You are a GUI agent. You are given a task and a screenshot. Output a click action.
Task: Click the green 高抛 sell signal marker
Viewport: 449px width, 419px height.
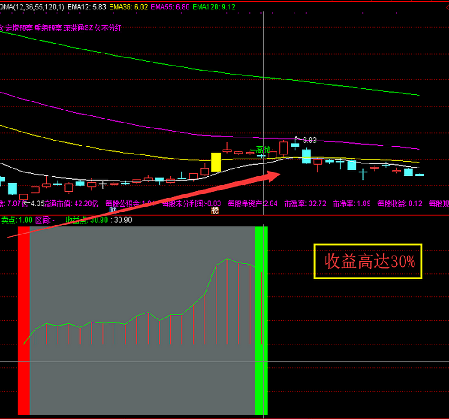[260, 150]
